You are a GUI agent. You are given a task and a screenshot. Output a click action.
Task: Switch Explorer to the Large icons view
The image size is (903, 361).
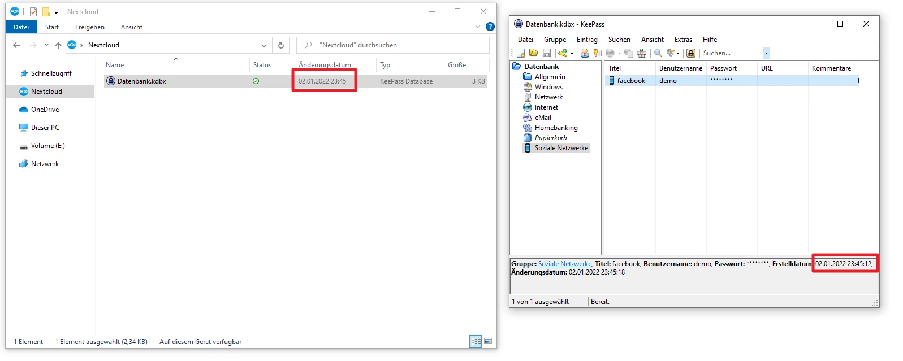pyautogui.click(x=488, y=341)
